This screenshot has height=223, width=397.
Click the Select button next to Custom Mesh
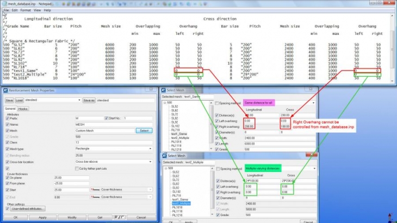pyautogui.click(x=144, y=131)
